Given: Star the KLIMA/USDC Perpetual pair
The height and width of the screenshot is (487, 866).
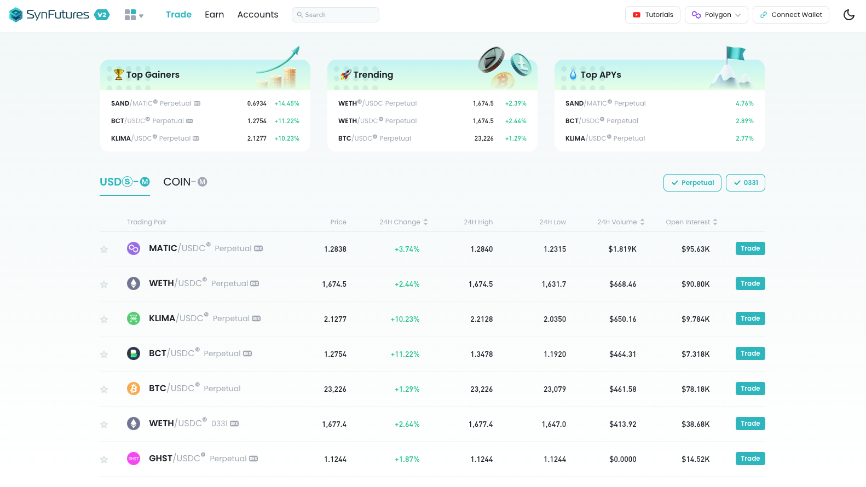Looking at the screenshot, I should [x=104, y=320].
